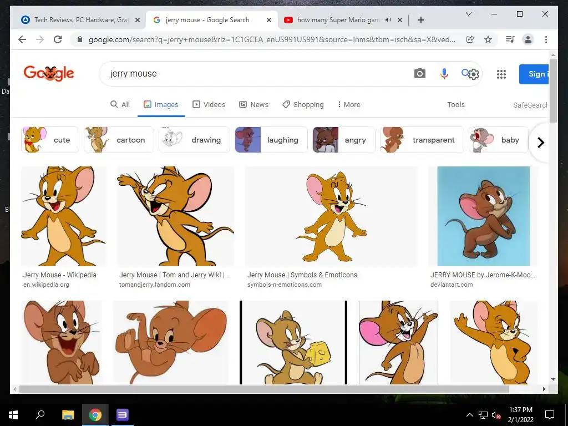568x426 pixels.
Task: Click the Chrome taskbar icon
Action: tap(95, 415)
